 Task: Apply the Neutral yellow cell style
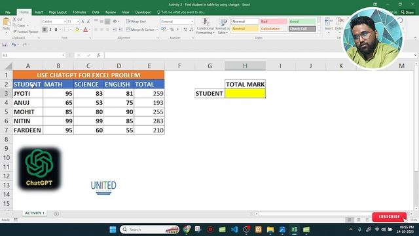[x=245, y=29]
